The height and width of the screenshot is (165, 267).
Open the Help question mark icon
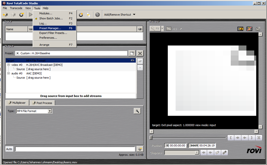click(97, 15)
